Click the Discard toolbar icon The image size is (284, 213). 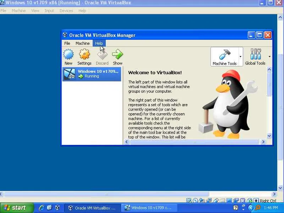(102, 55)
